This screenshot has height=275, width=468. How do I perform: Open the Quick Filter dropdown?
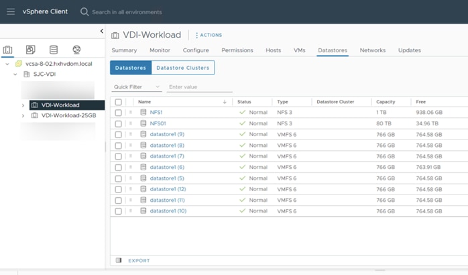[x=137, y=87]
